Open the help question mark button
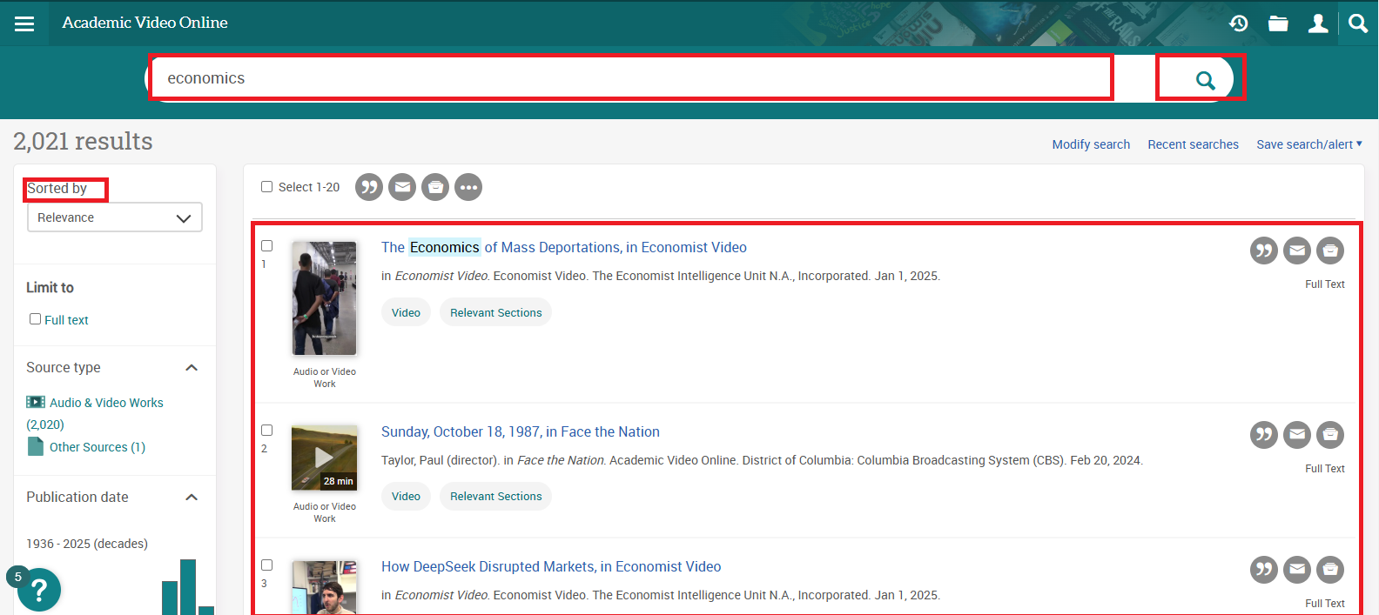This screenshot has width=1379, height=615. pos(38,591)
